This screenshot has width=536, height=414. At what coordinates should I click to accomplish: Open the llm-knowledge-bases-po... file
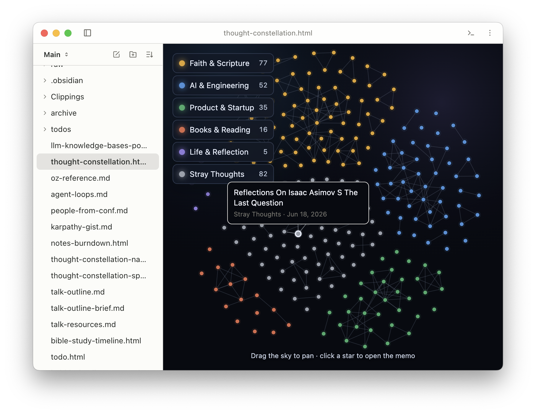tap(98, 145)
